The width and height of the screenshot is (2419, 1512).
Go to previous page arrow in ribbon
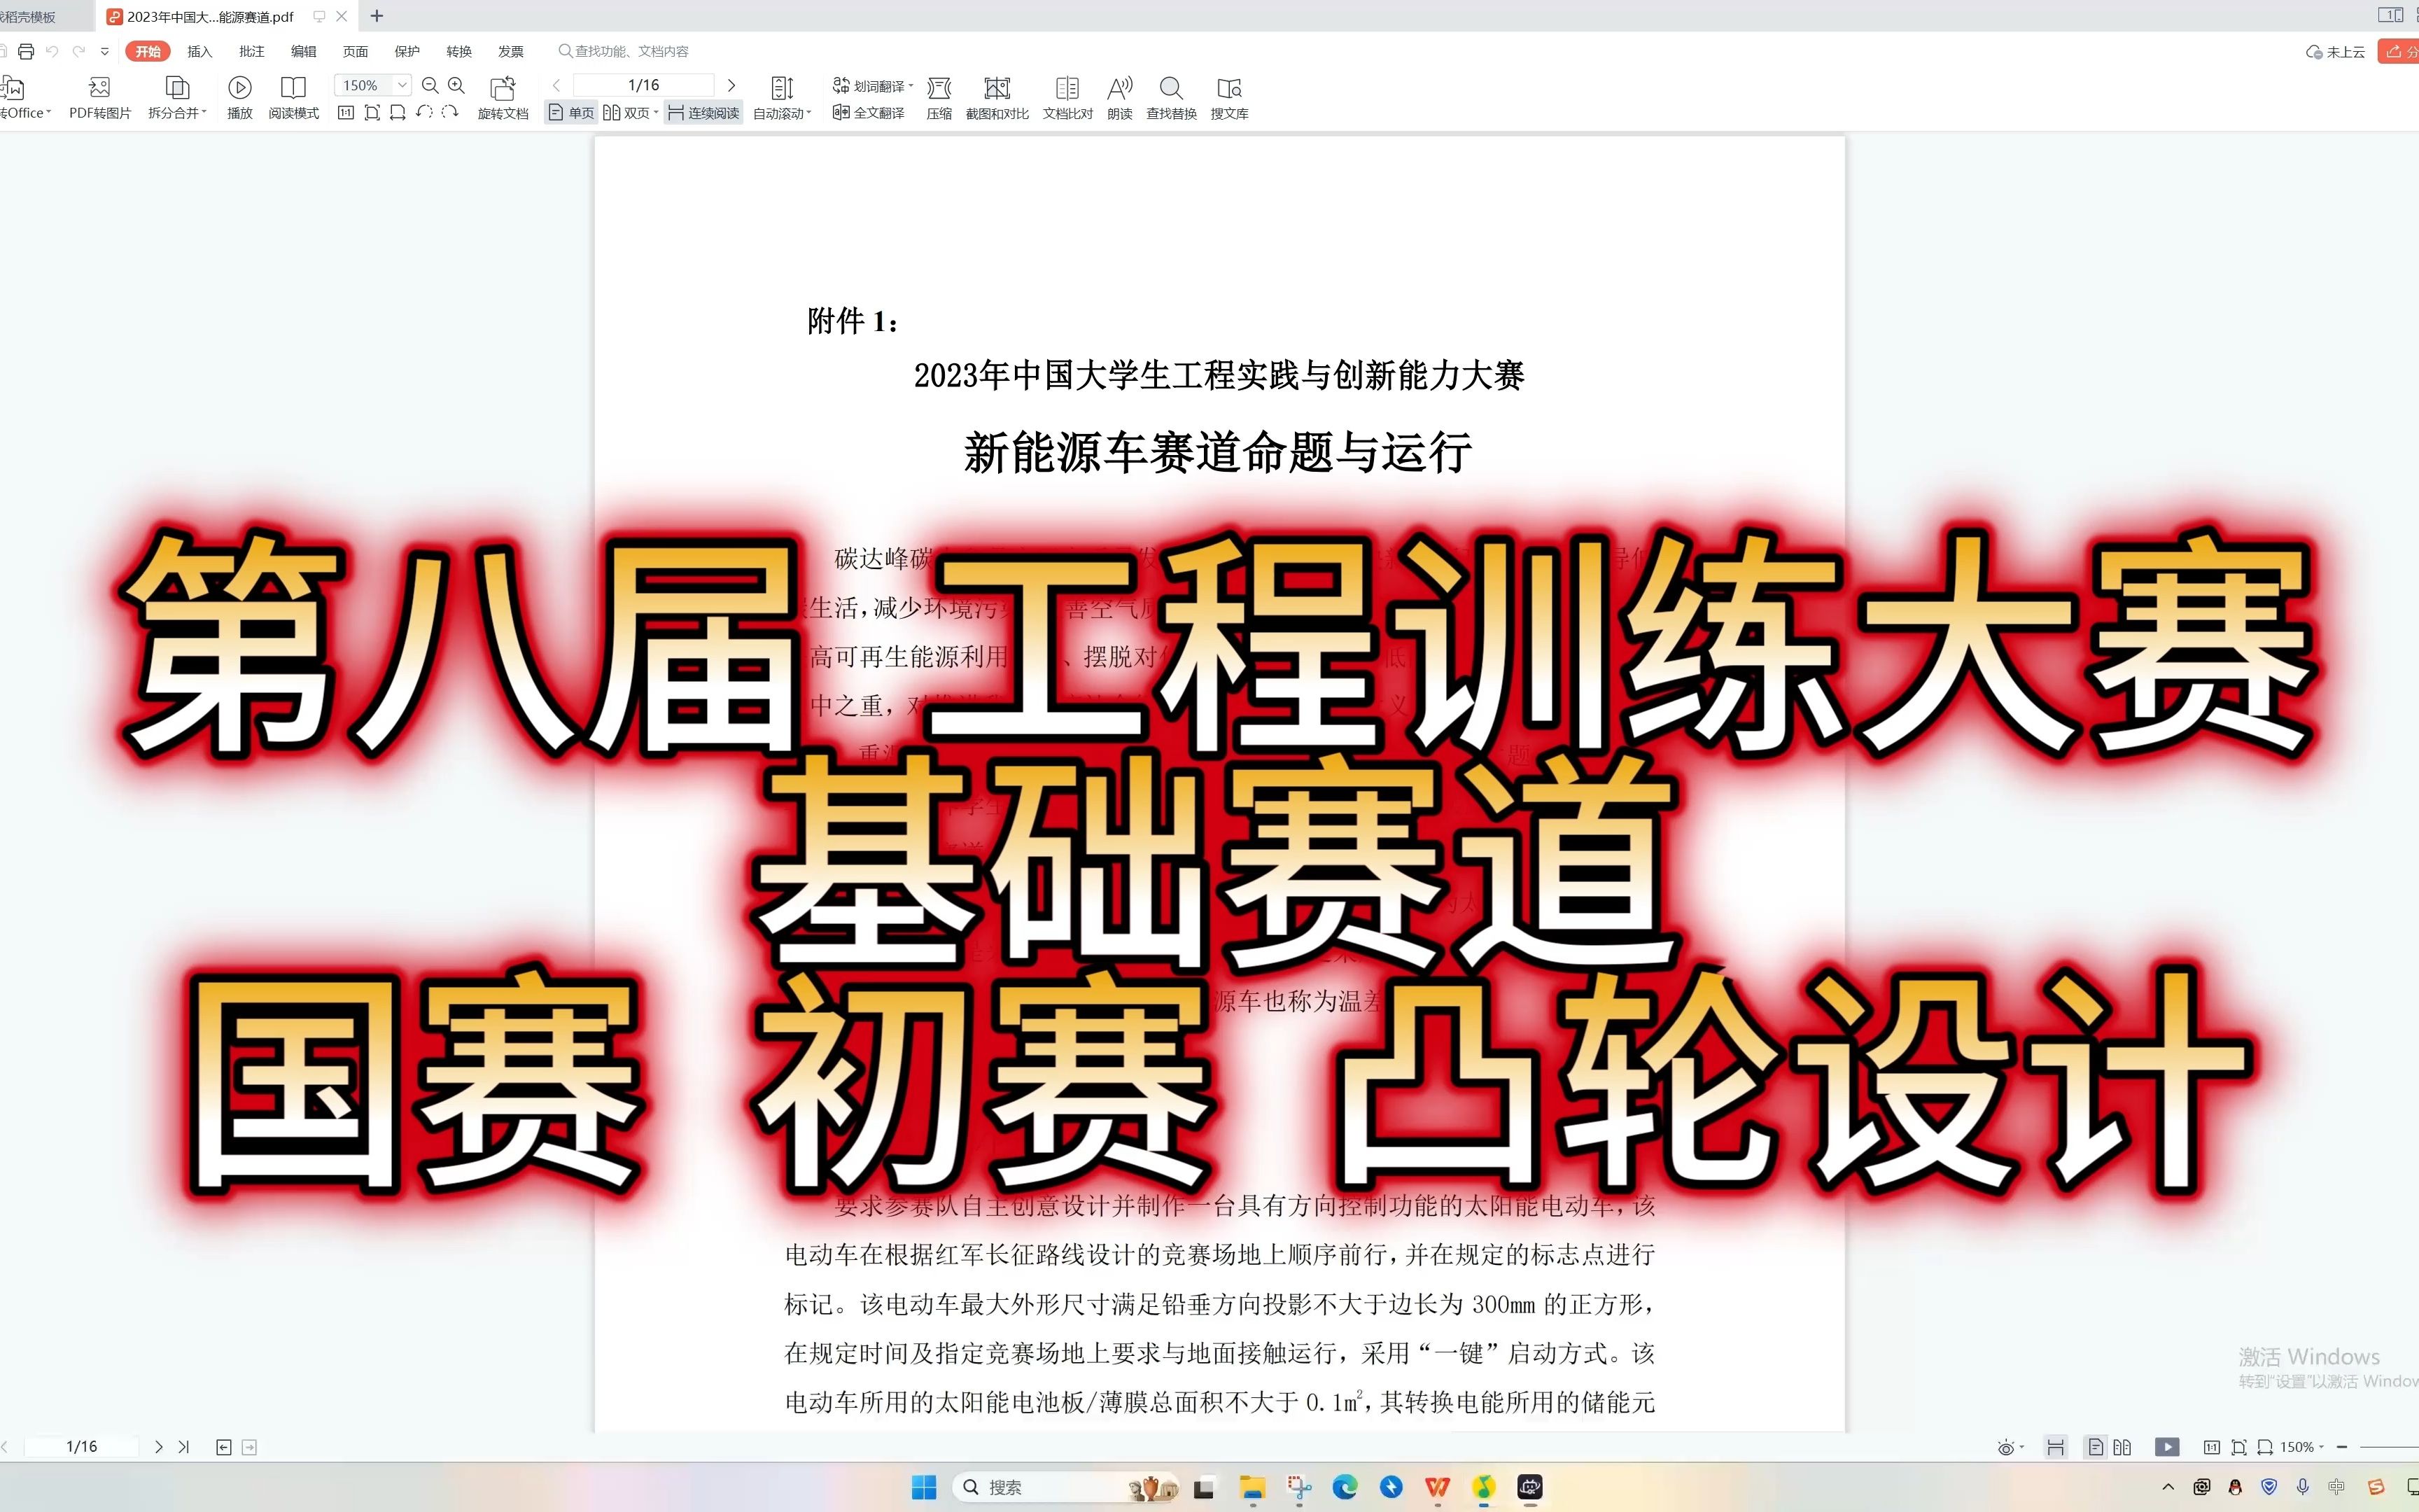[x=556, y=85]
